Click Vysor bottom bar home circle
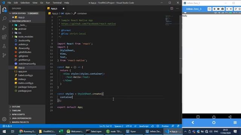 click(214, 123)
